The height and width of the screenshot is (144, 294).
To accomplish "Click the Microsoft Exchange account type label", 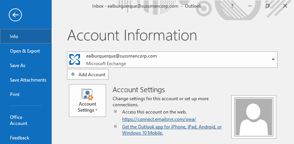I will pyautogui.click(x=106, y=64).
